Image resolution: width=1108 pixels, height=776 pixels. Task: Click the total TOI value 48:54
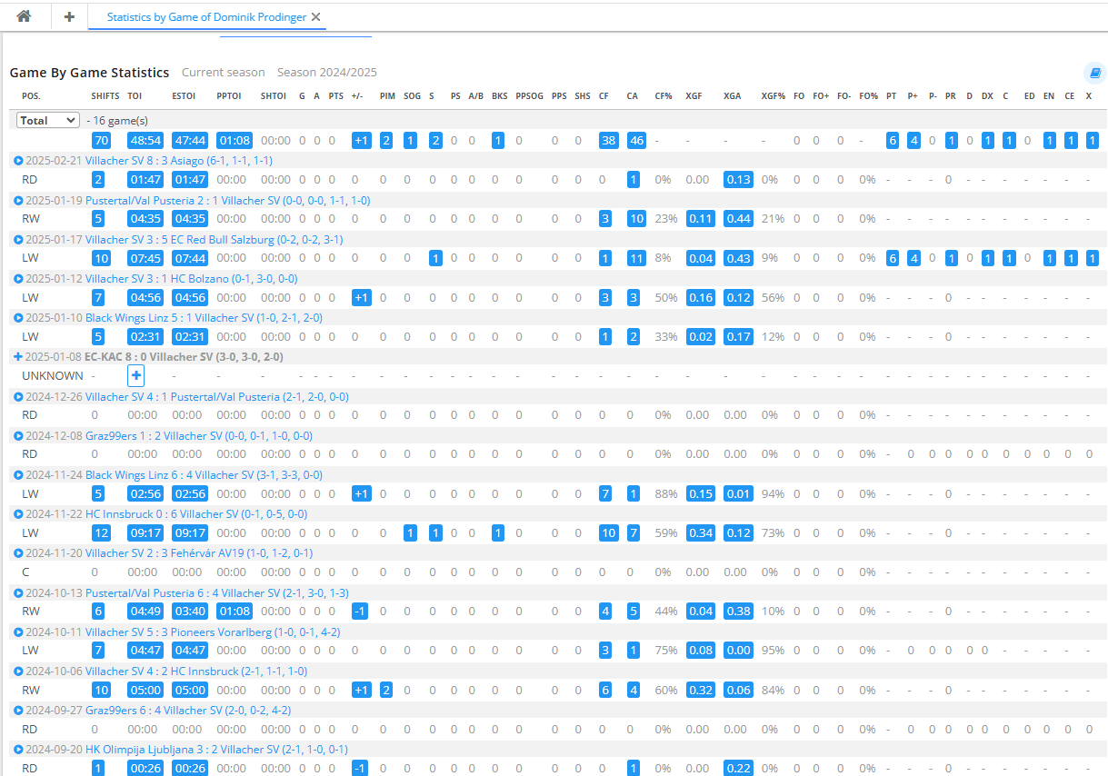145,141
